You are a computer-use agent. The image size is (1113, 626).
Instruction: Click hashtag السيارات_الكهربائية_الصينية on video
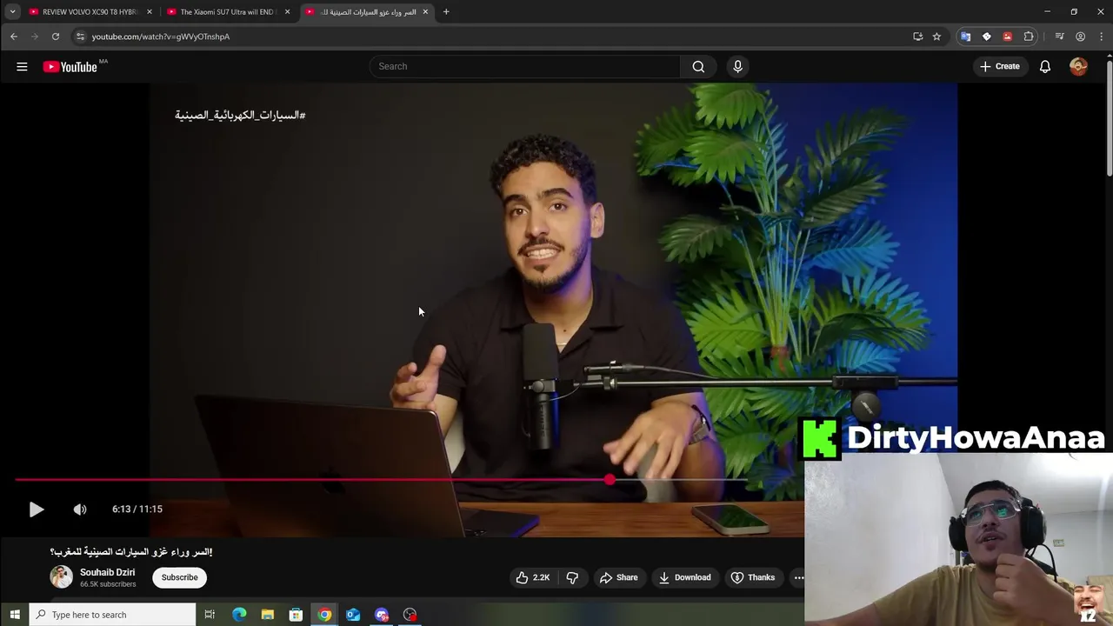tap(240, 115)
